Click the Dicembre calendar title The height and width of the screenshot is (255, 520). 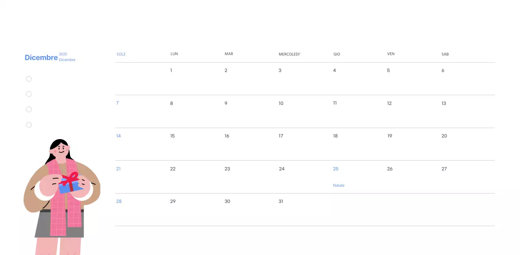pyautogui.click(x=41, y=57)
